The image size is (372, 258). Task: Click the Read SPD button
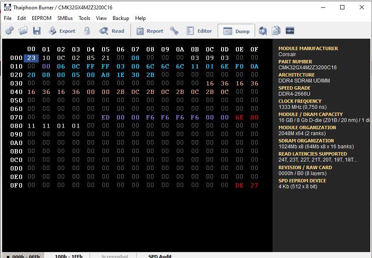(x=112, y=31)
